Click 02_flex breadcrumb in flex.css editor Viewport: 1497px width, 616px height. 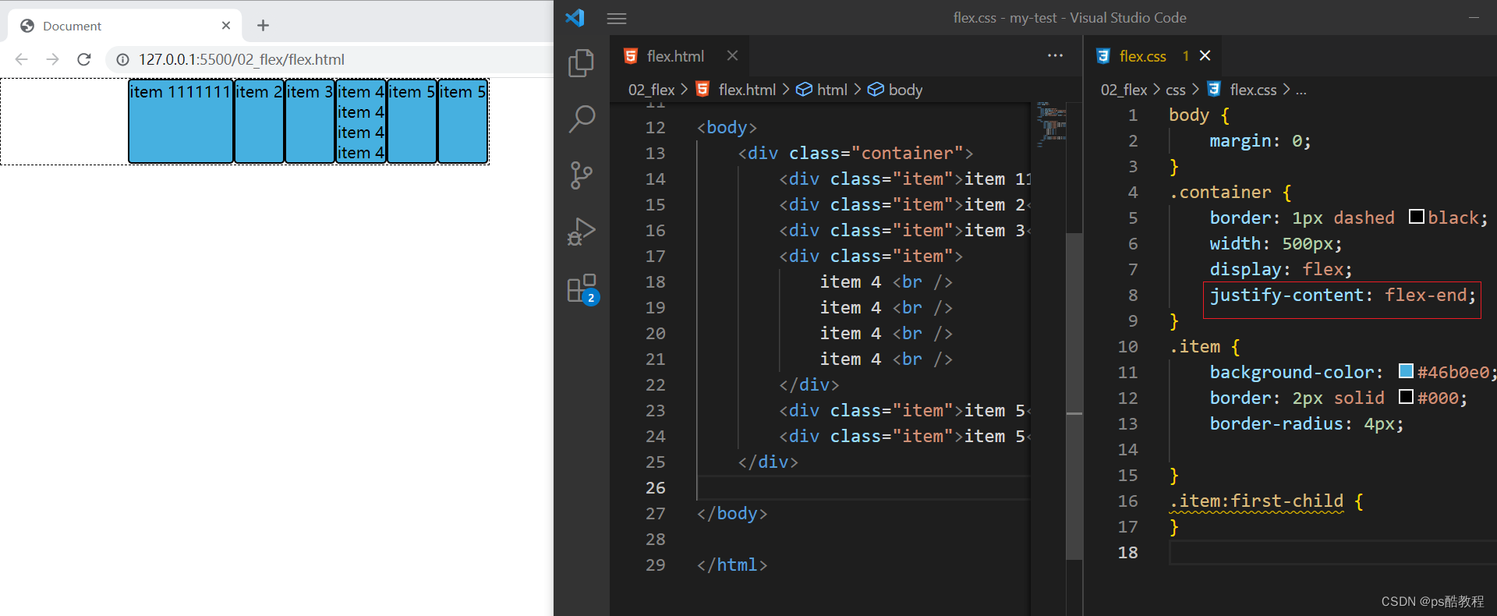(1124, 90)
